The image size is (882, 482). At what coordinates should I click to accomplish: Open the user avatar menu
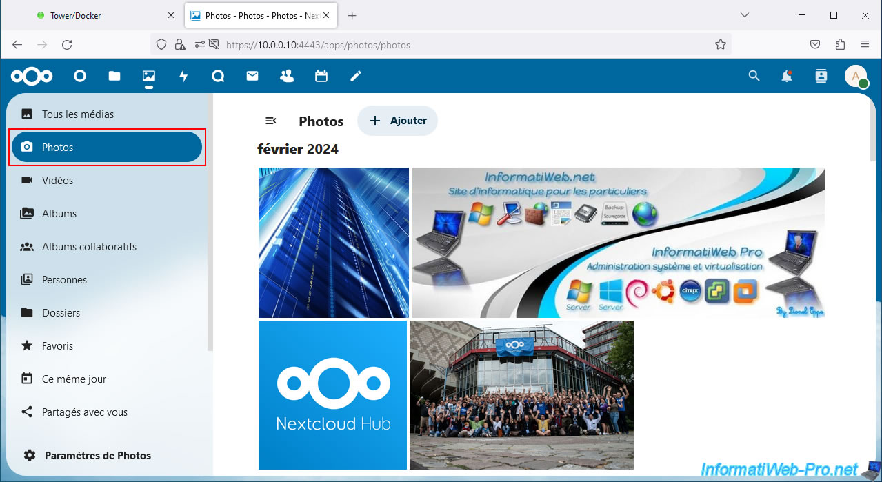pyautogui.click(x=856, y=77)
